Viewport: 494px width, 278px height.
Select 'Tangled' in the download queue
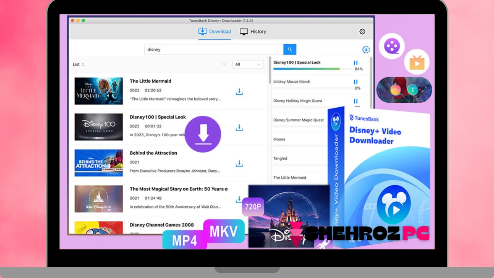coord(280,159)
